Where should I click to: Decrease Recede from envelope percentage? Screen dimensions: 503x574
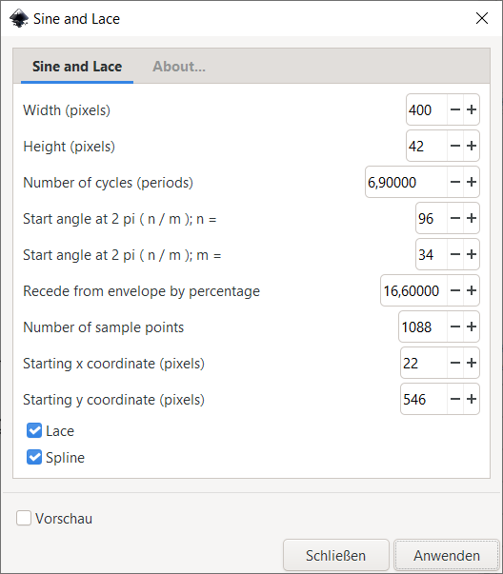pyautogui.click(x=455, y=291)
